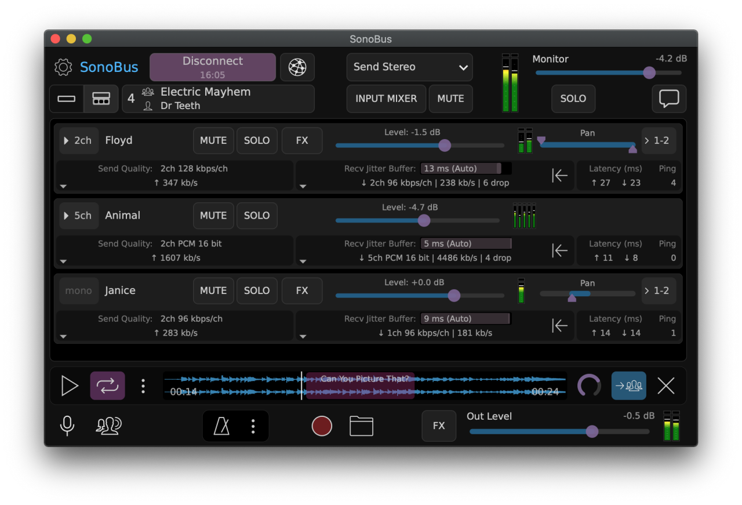Open the INPUT MIXER
742x505 pixels.
pos(386,99)
